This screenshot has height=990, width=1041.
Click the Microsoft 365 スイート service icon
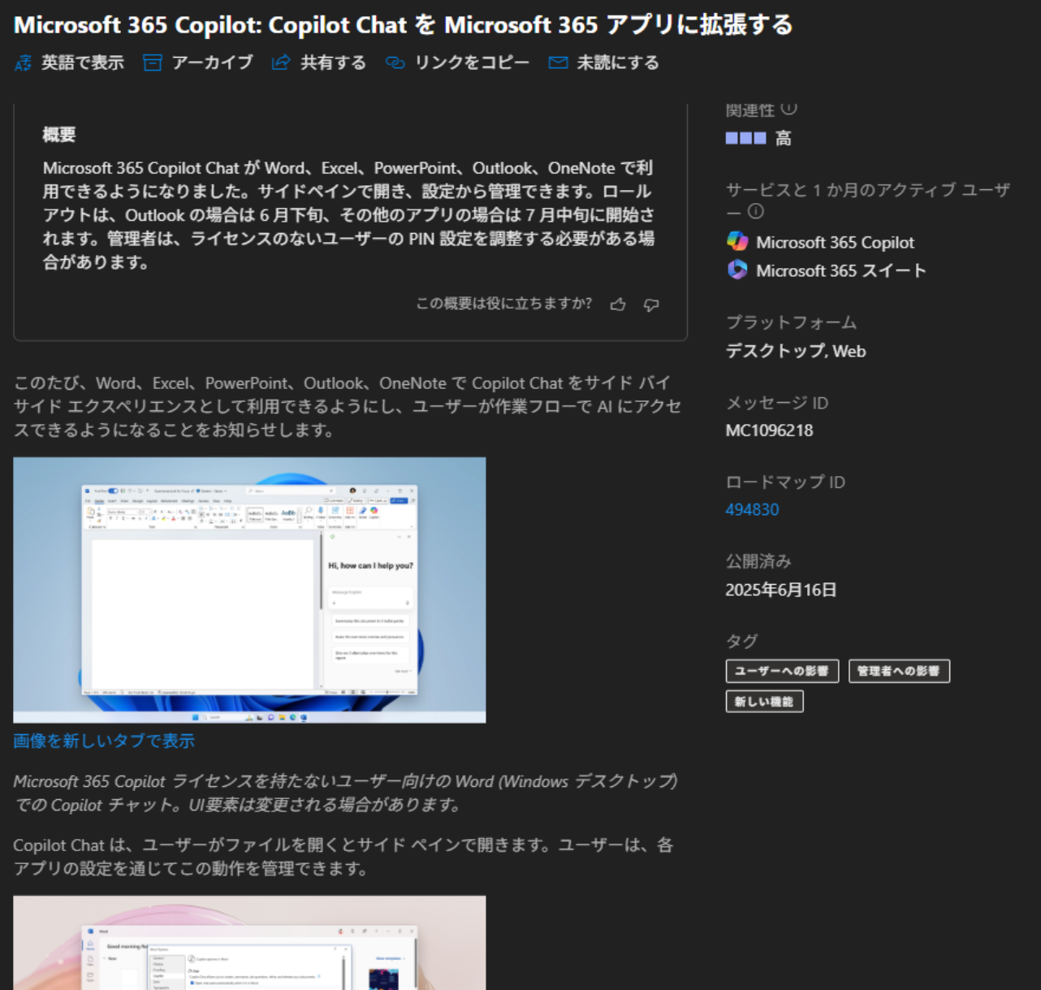click(x=737, y=270)
